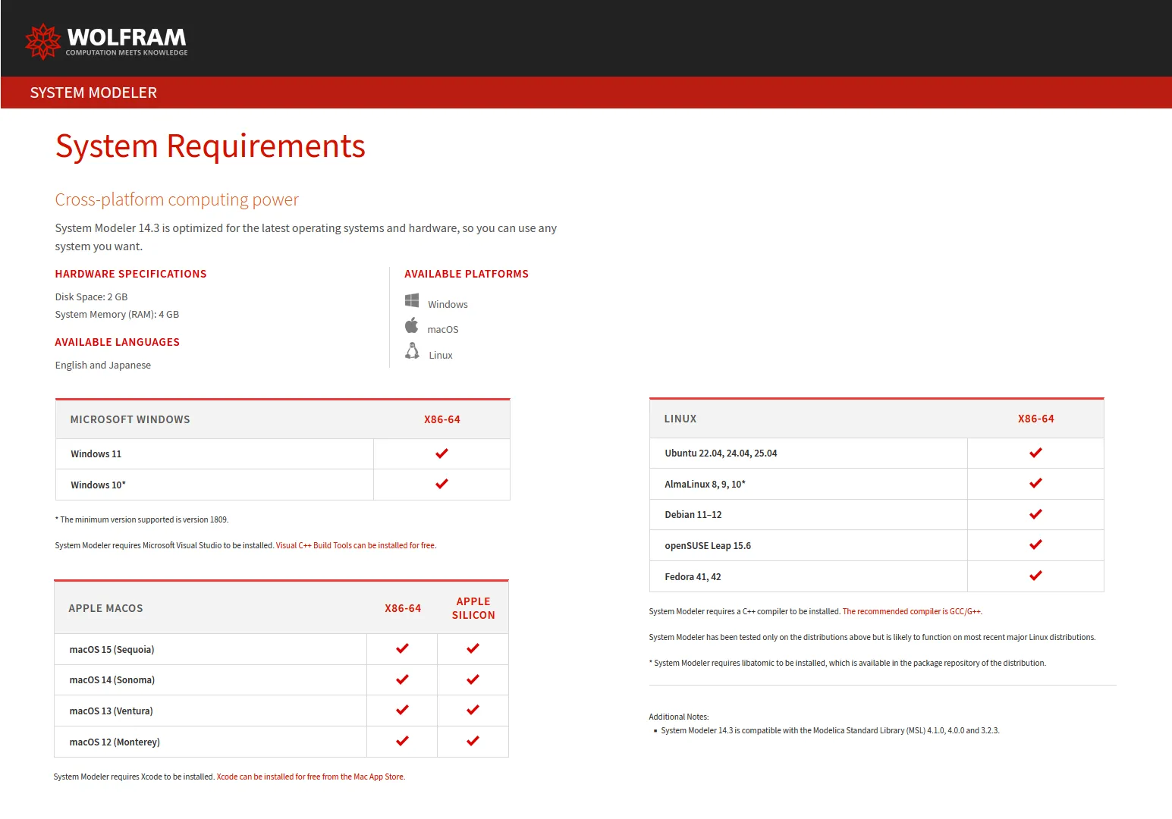Click the 'macOS' platform label
The height and width of the screenshot is (819, 1172).
point(443,329)
